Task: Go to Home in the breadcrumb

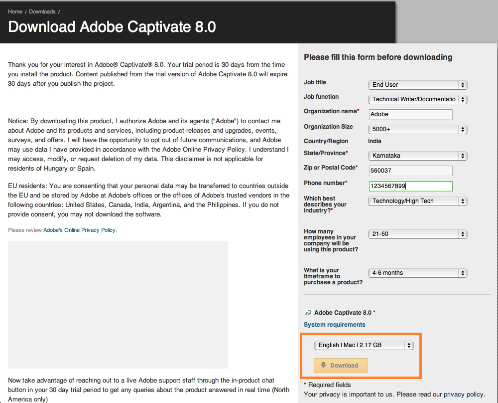Action: click(15, 11)
